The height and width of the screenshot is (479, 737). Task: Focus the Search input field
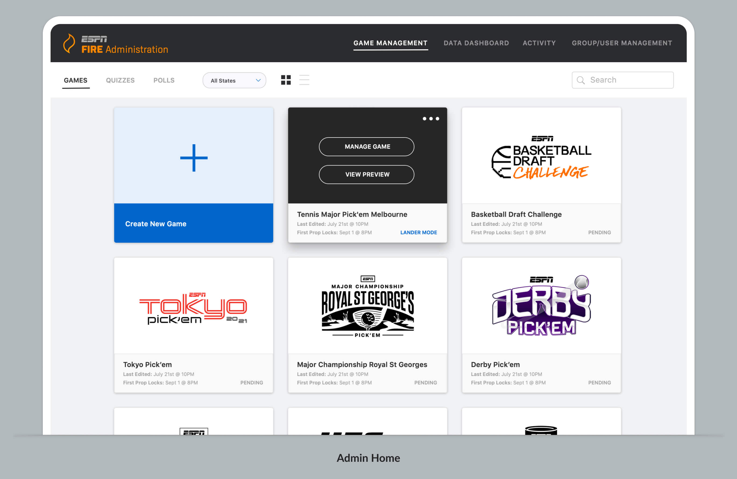click(629, 80)
